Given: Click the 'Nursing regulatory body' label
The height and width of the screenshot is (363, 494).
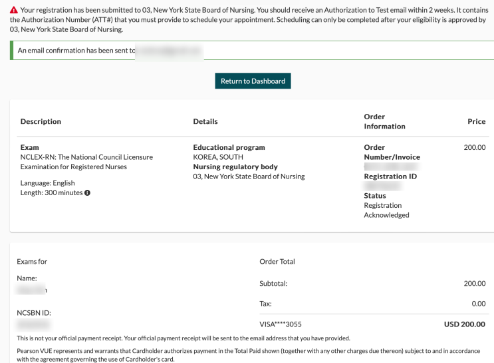Looking at the screenshot, I should point(235,167).
